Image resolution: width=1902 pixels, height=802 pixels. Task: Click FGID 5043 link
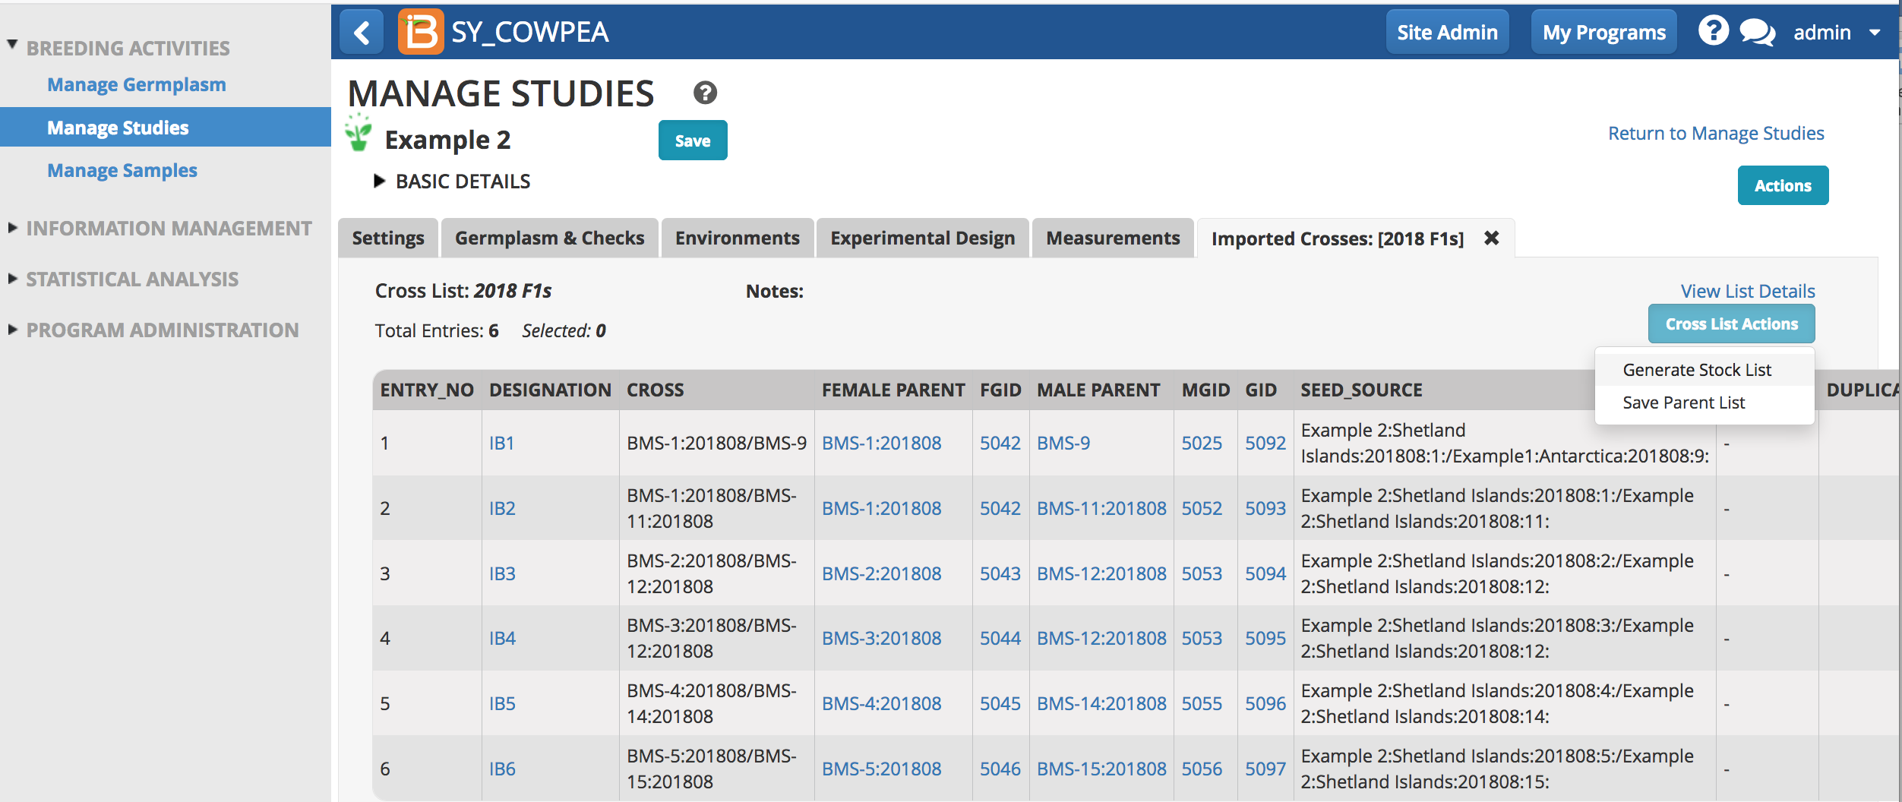point(1000,573)
